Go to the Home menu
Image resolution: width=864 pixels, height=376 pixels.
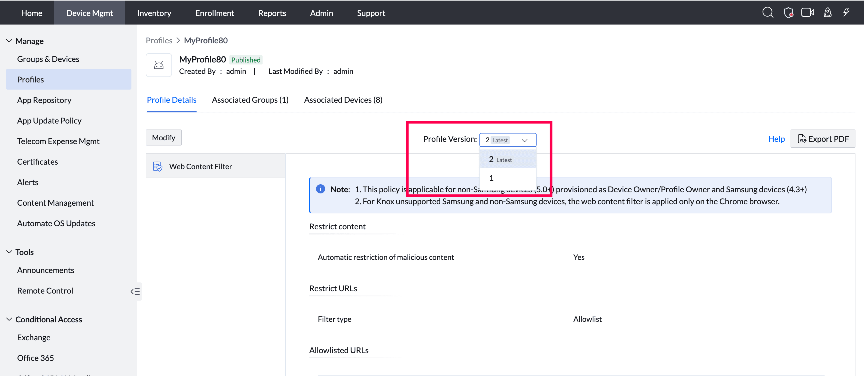[x=31, y=13]
